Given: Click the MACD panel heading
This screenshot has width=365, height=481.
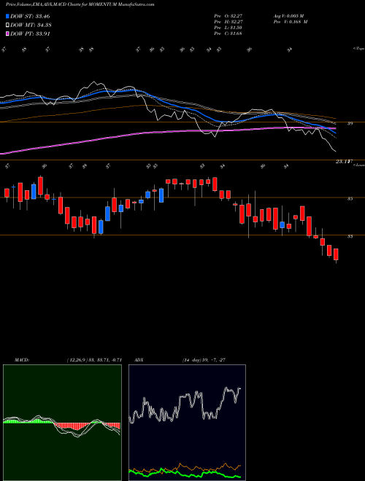Looking at the screenshot, I should click(x=21, y=359).
